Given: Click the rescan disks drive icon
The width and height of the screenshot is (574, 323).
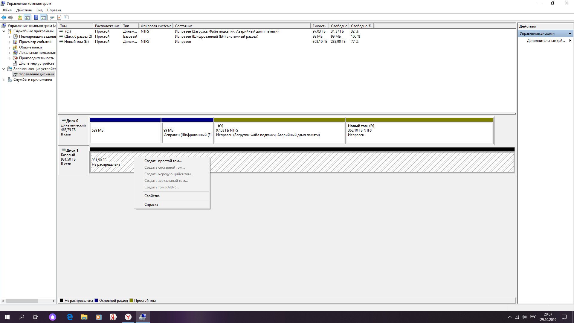Looking at the screenshot, I should pos(52,17).
